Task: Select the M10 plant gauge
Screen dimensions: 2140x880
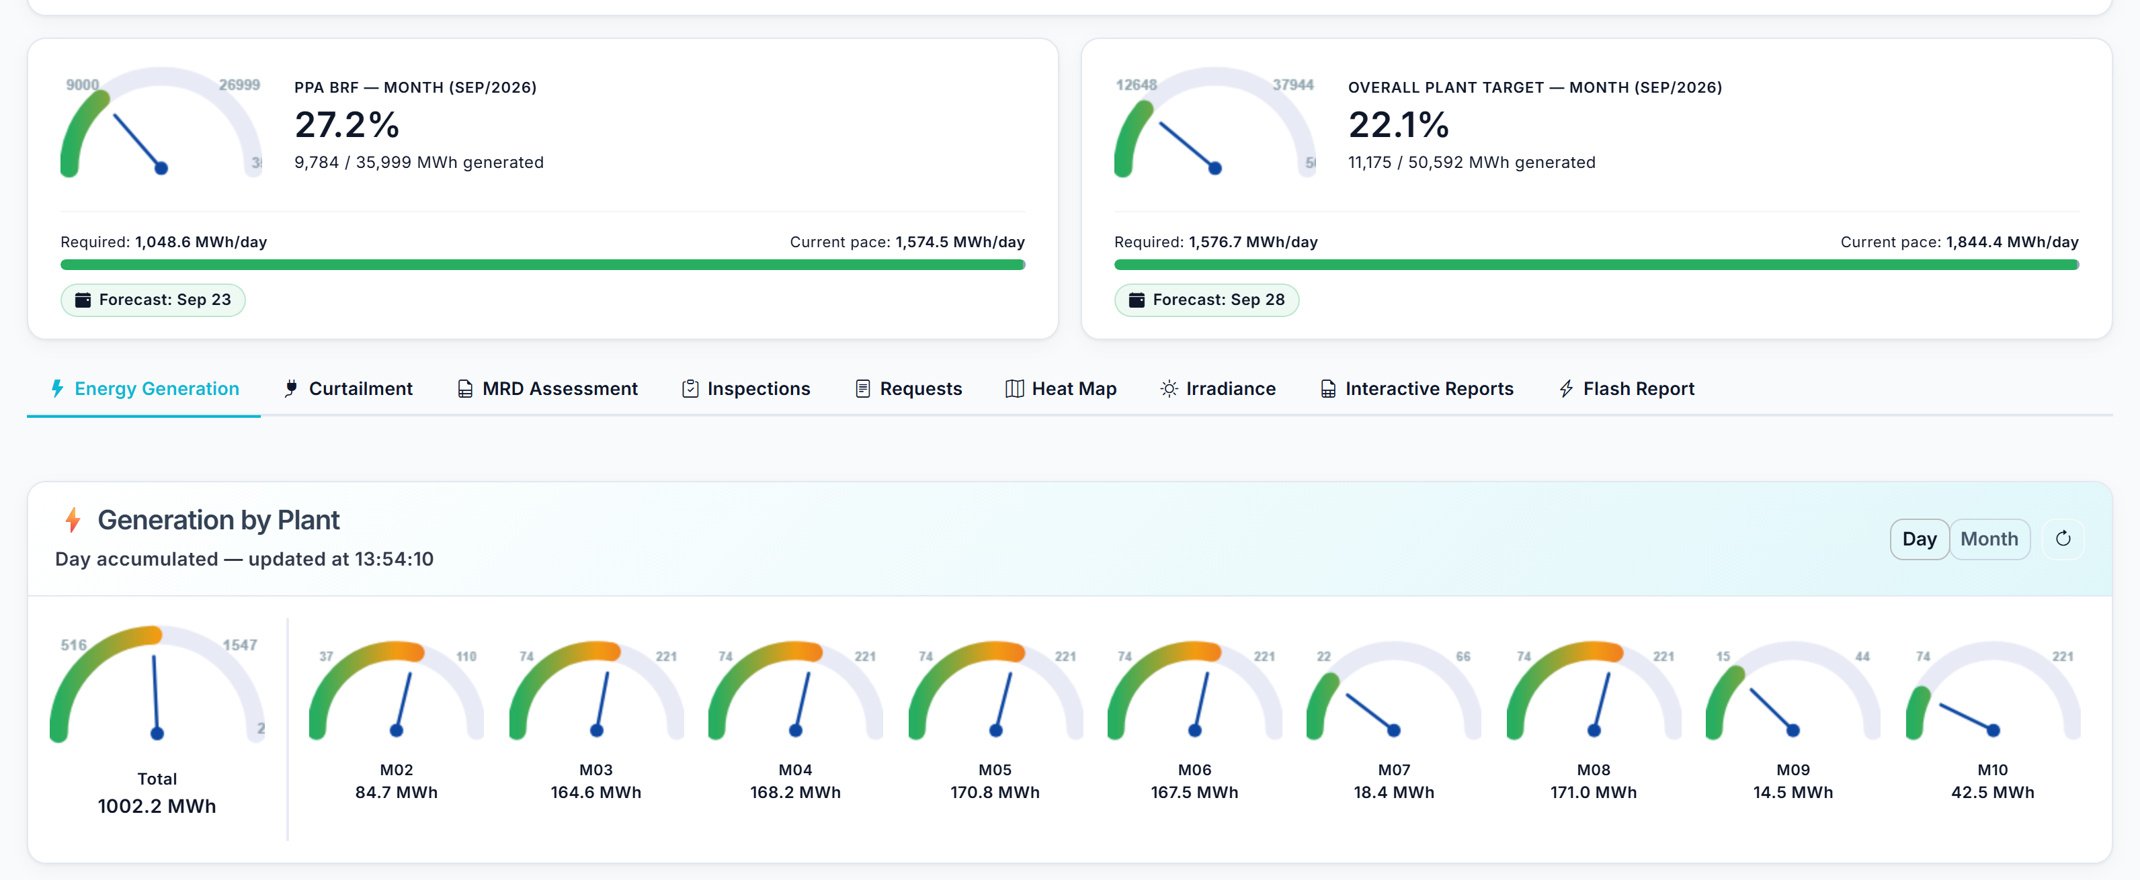Action: (1992, 690)
